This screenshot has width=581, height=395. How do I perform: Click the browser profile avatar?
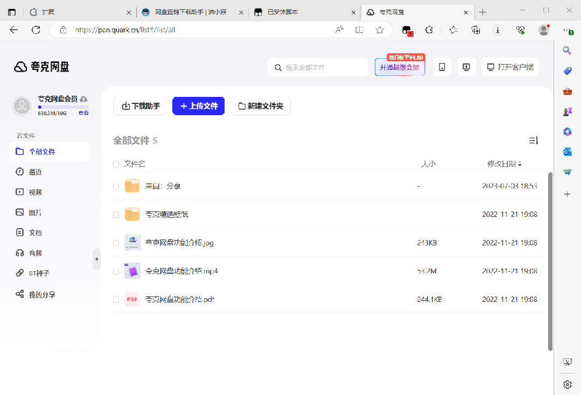(x=543, y=30)
